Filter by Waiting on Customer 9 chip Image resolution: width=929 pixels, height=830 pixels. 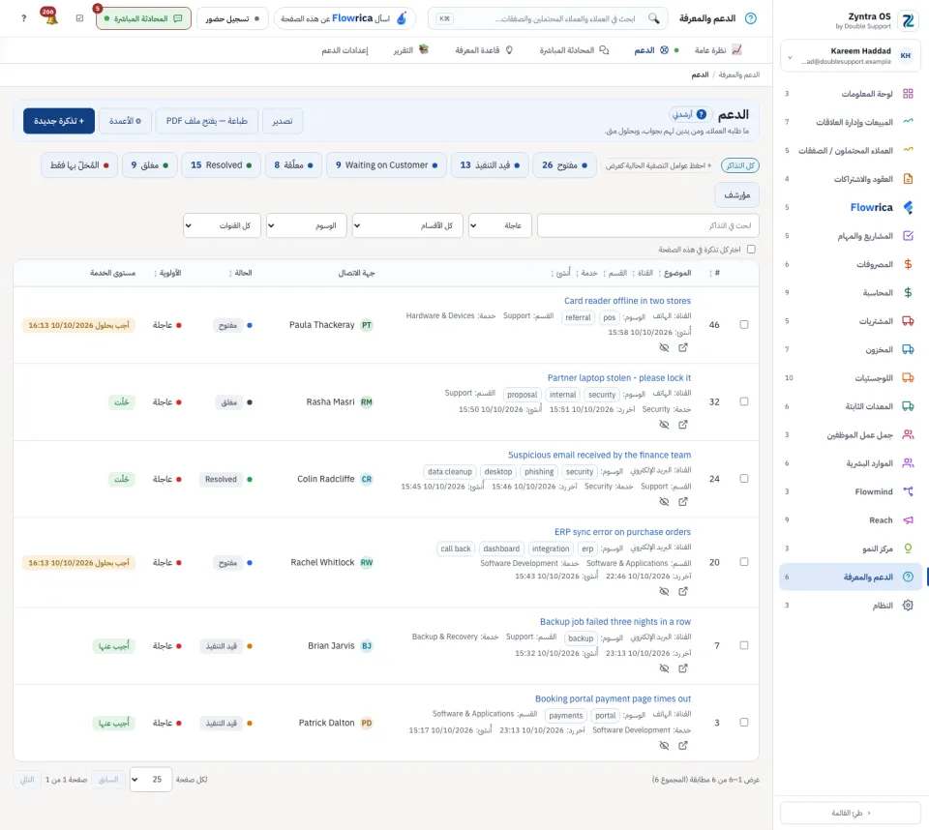pyautogui.click(x=386, y=165)
